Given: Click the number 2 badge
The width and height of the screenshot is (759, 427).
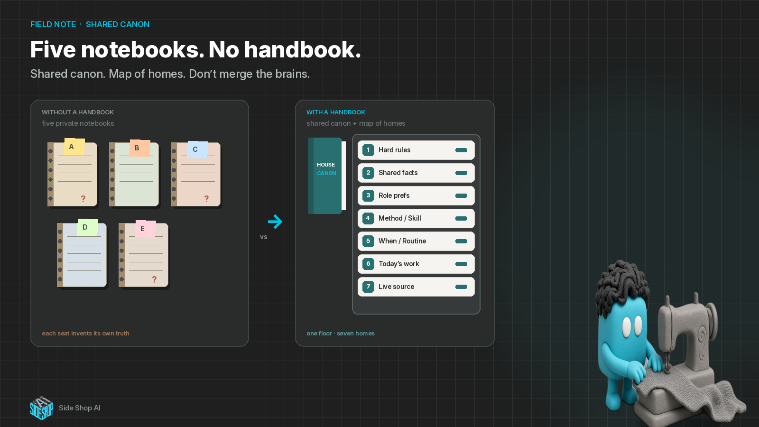Looking at the screenshot, I should click(x=368, y=173).
